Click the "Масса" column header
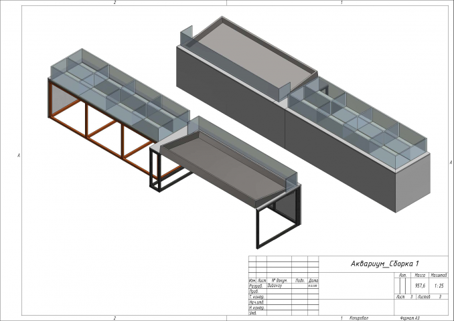454x321 pixels. [420, 276]
